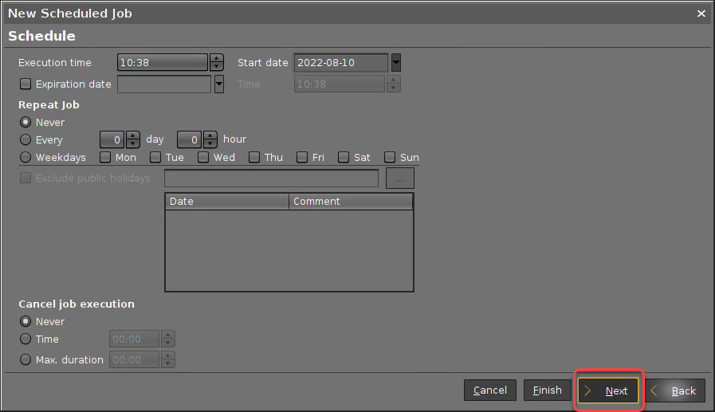Open the Expiration date dropdown arrow

click(218, 84)
